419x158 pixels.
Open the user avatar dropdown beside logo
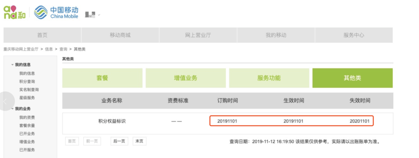click(x=92, y=15)
